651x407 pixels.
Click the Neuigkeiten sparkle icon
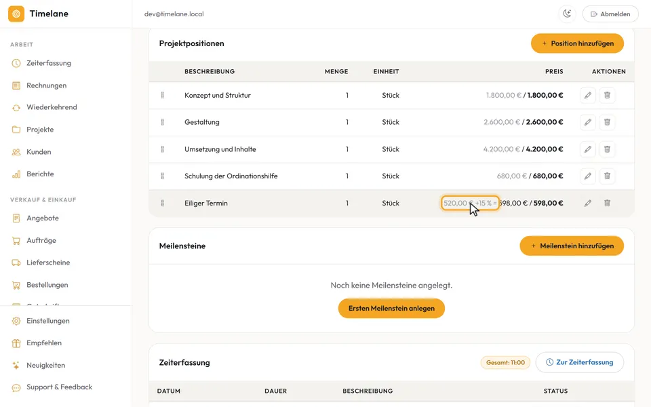[x=16, y=366]
